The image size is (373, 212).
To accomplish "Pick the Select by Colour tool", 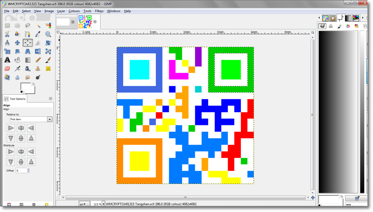I will [x=48, y=26].
